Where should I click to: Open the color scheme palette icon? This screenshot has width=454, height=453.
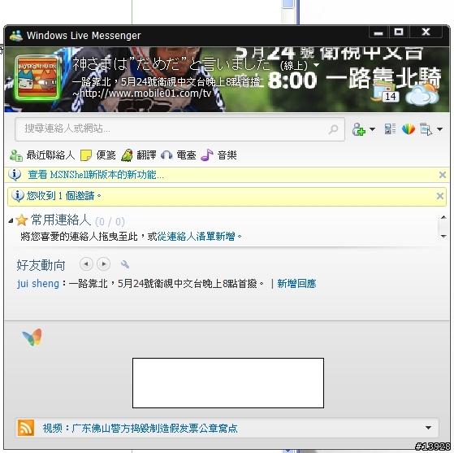[409, 129]
